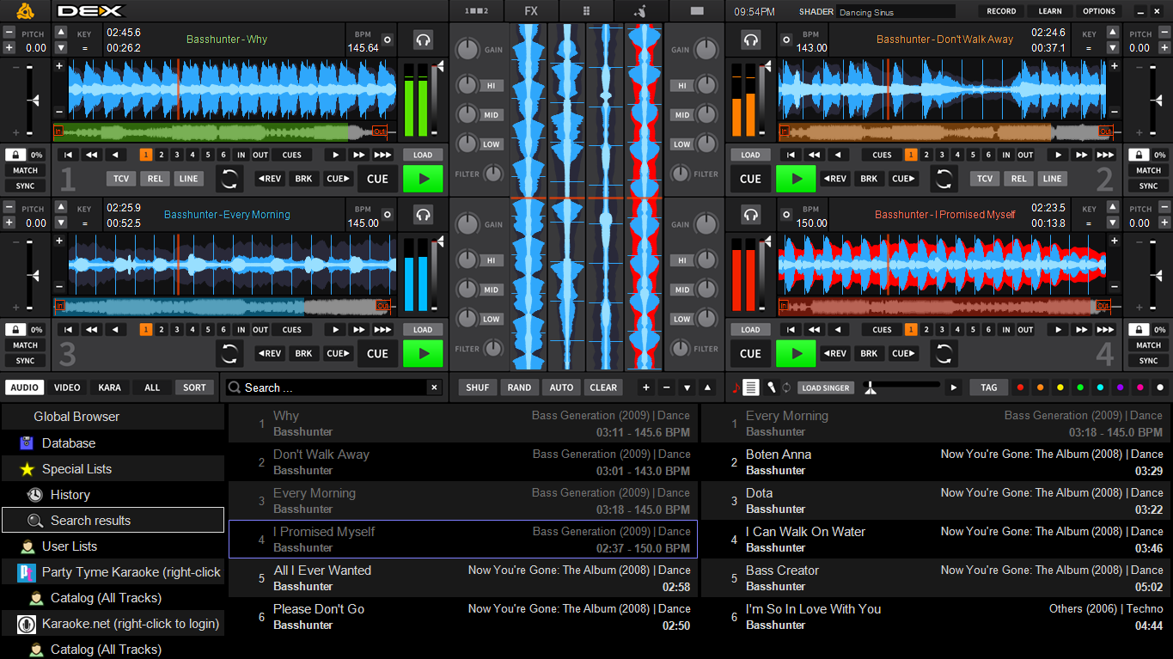Viewport: 1173px width, 659px height.
Task: Tap the BPM tap dot on deck 1
Action: [x=387, y=40]
